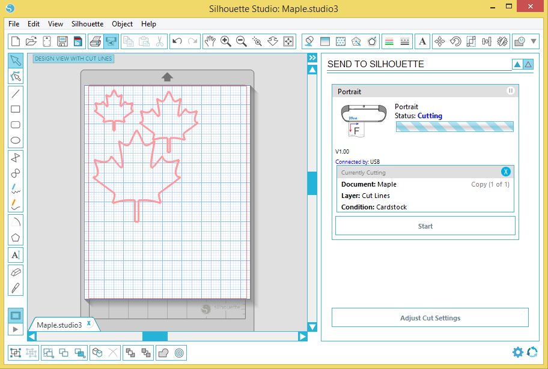The height and width of the screenshot is (369, 548).
Task: Select the Draw an Ellipse tool
Action: coord(16,140)
